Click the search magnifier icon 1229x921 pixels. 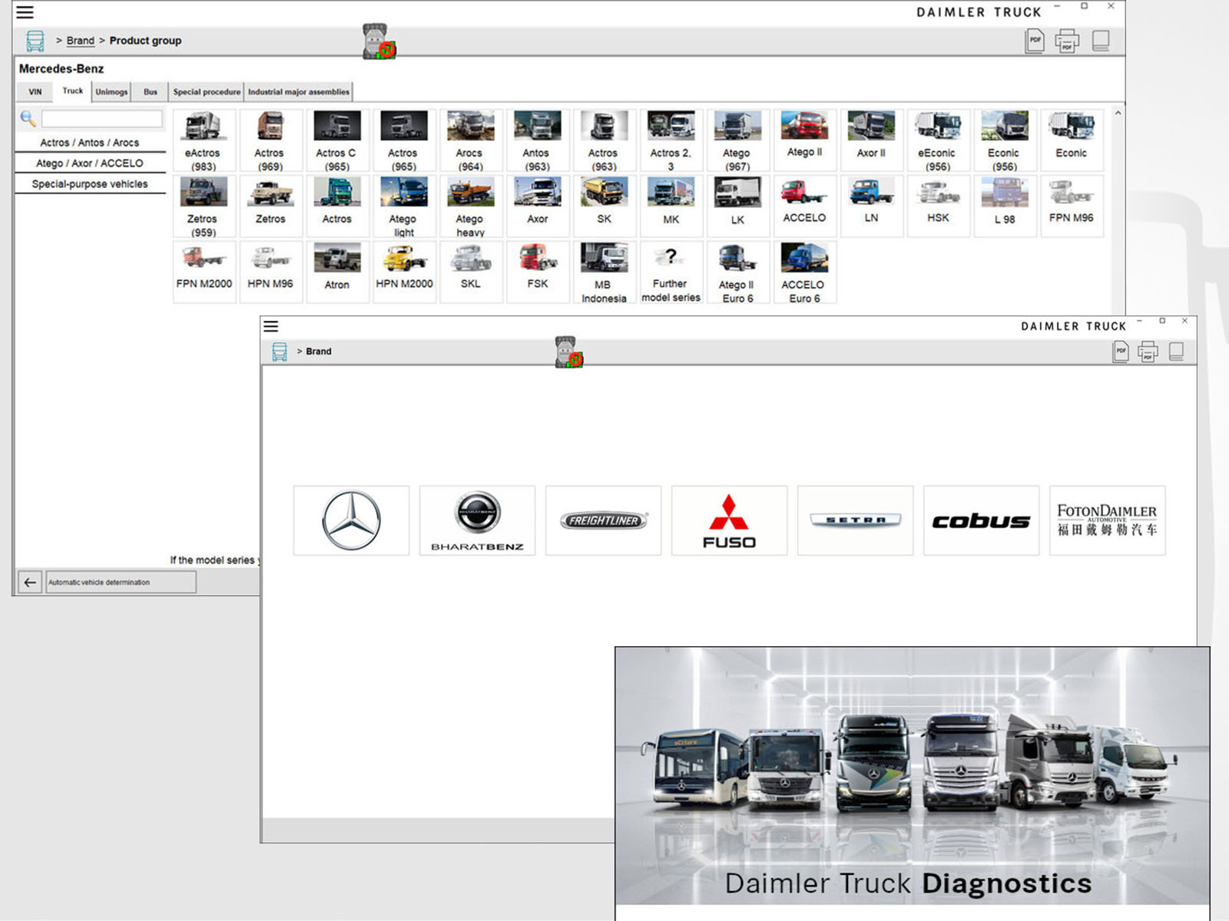28,118
